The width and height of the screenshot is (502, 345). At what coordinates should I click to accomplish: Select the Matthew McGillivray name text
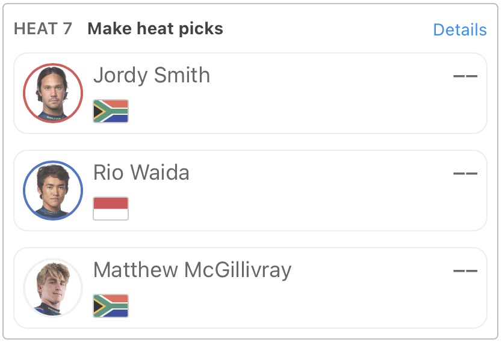[193, 270]
